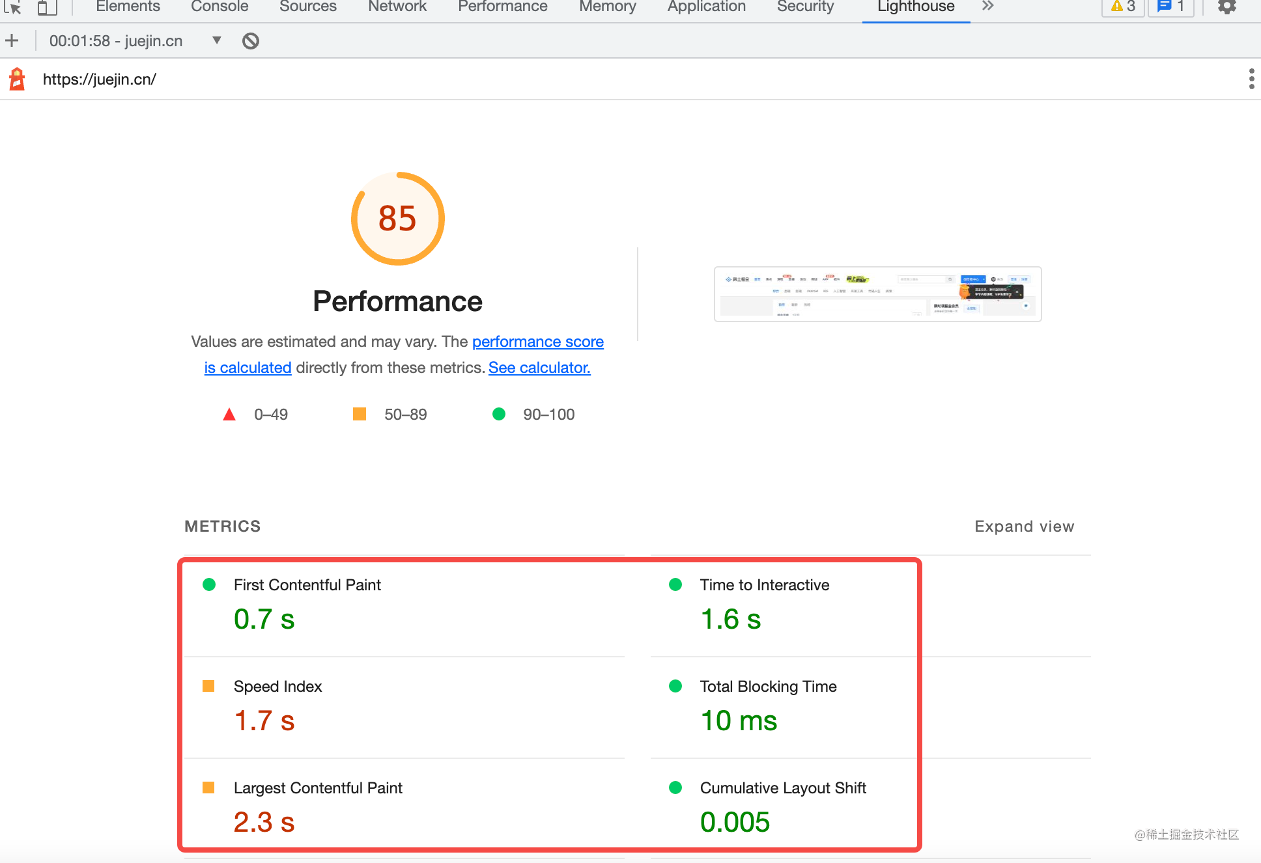Open the 'performance score' link

pos(537,342)
